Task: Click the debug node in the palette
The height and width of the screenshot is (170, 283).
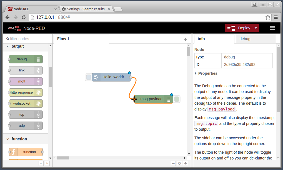Action: coord(26,59)
